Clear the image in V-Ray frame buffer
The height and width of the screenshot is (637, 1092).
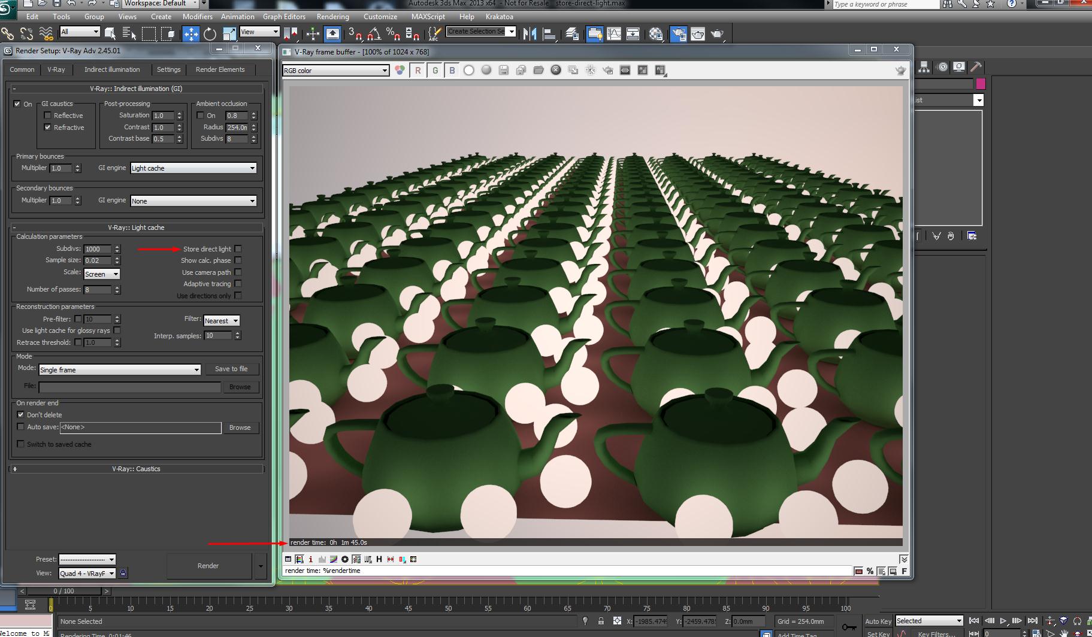(556, 70)
